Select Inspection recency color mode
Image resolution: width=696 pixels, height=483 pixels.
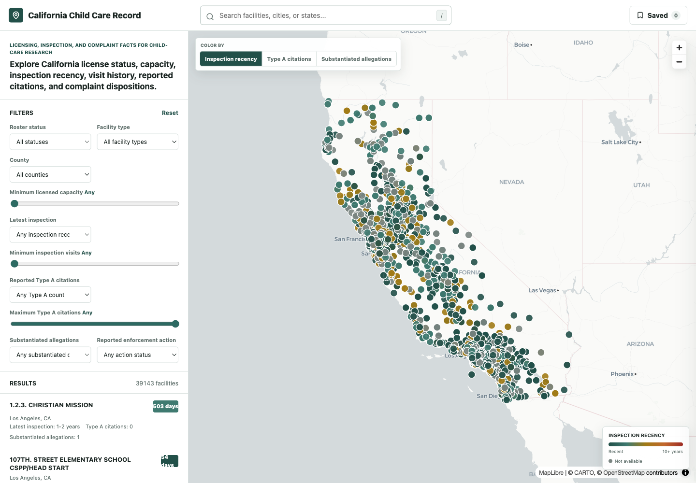pyautogui.click(x=231, y=59)
